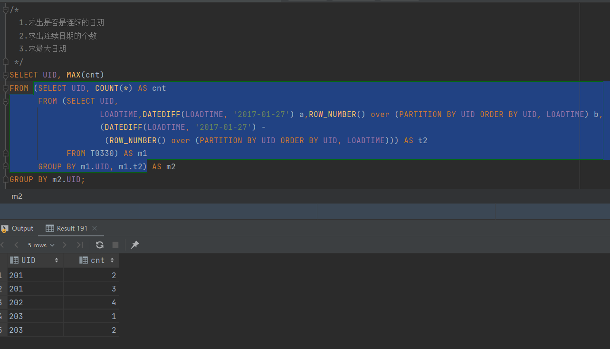Jump to last results page
This screenshot has width=610, height=349.
(79, 245)
